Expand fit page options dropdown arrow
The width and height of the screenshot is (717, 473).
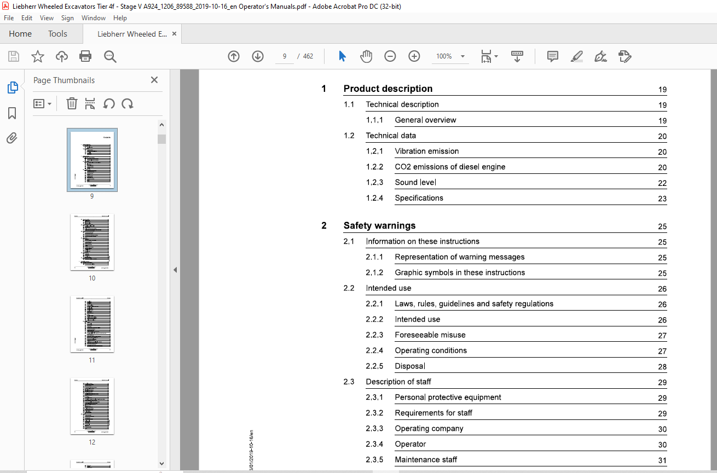click(x=496, y=56)
